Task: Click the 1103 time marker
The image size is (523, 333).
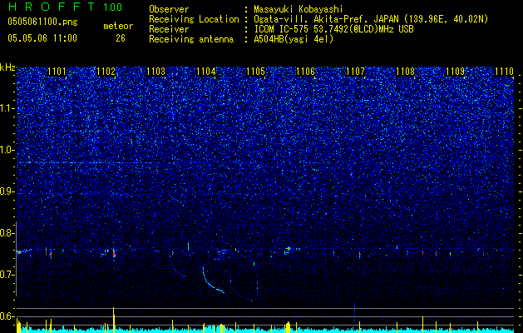Action: [x=155, y=71]
